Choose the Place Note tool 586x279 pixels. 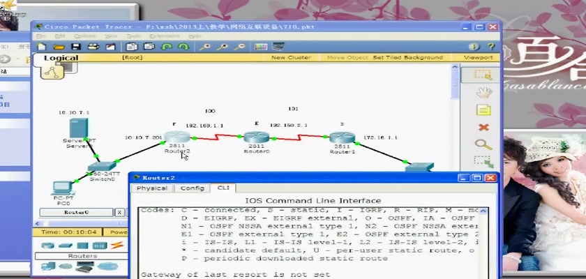tap(483, 110)
